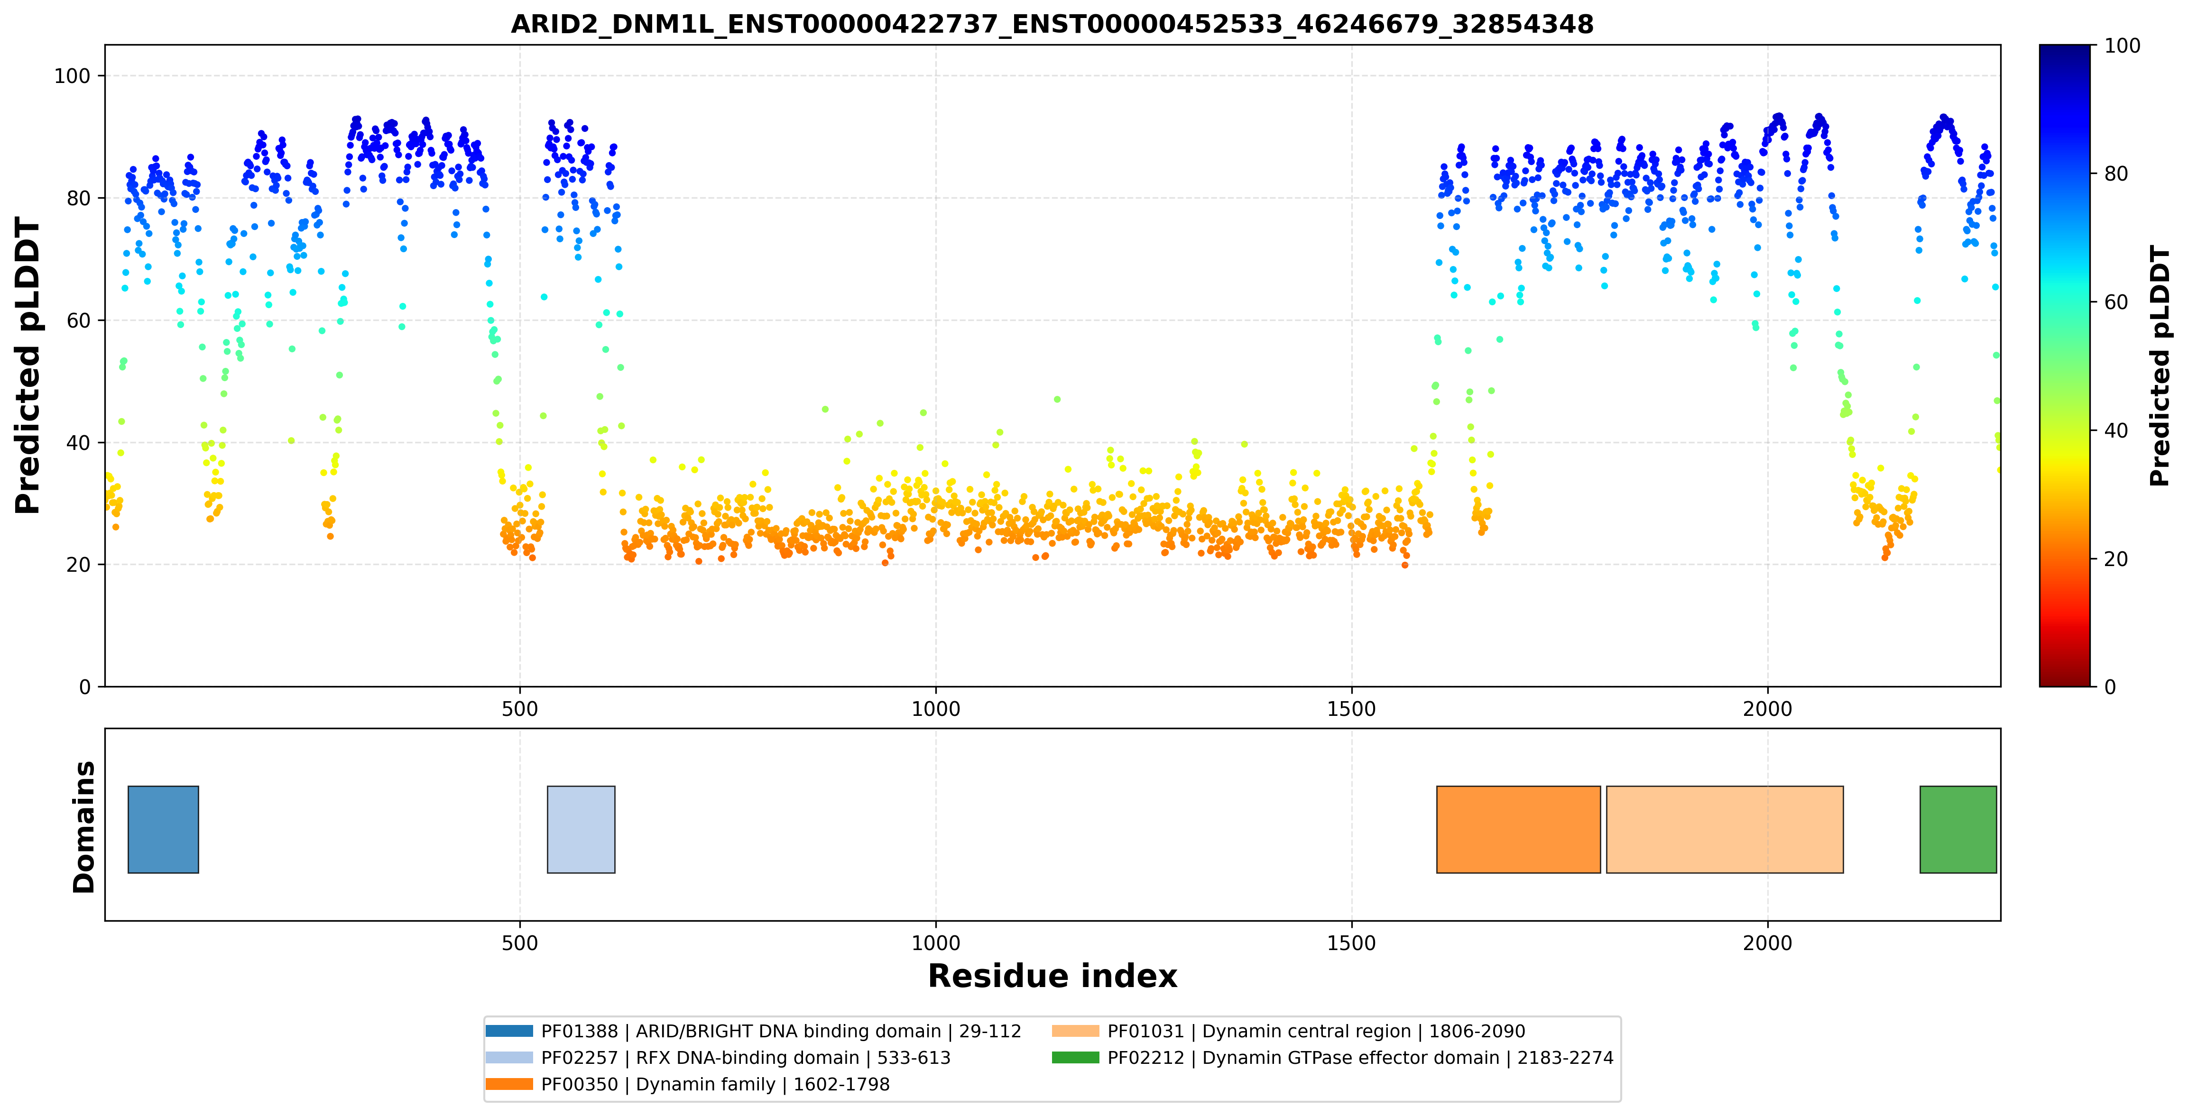This screenshot has width=2188, height=1116.
Task: Click the plot title ARID2_DNM1L text
Action: (x=1052, y=24)
